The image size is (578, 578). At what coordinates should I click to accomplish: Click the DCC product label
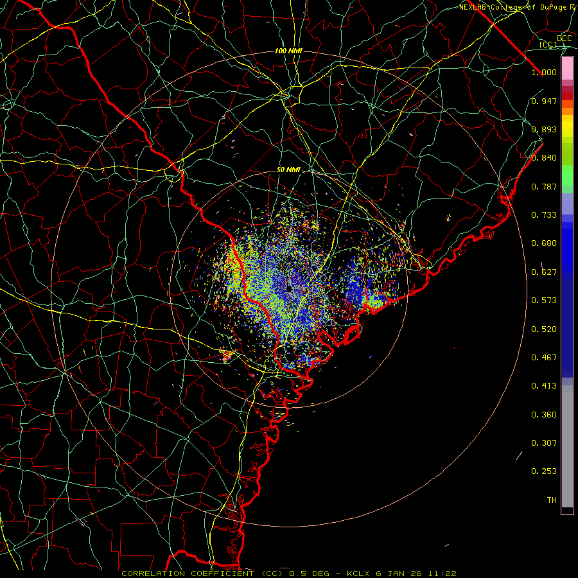point(565,39)
